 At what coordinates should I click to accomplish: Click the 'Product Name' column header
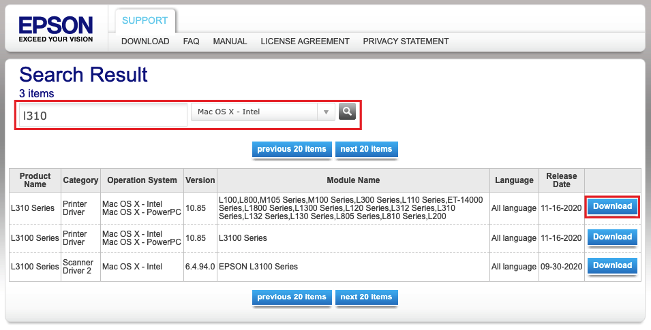[x=35, y=180]
